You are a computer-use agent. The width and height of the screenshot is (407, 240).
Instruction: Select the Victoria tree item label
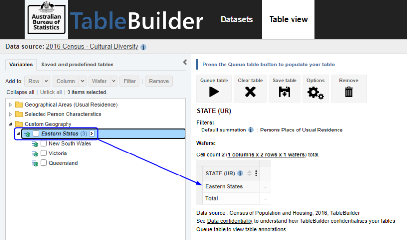pos(58,153)
